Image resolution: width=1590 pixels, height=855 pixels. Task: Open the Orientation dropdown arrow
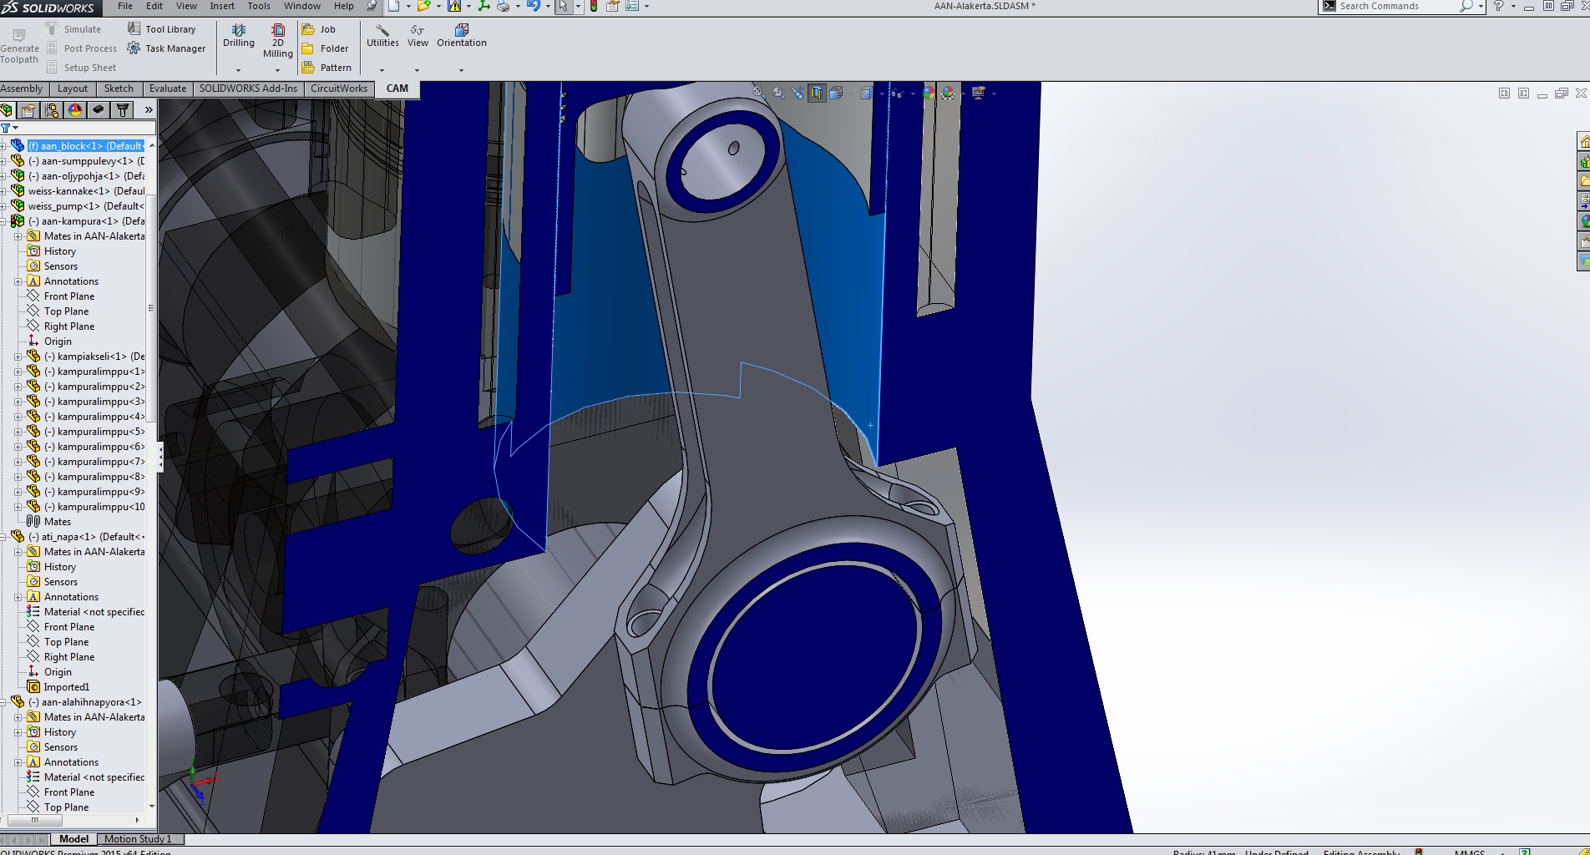(x=461, y=70)
